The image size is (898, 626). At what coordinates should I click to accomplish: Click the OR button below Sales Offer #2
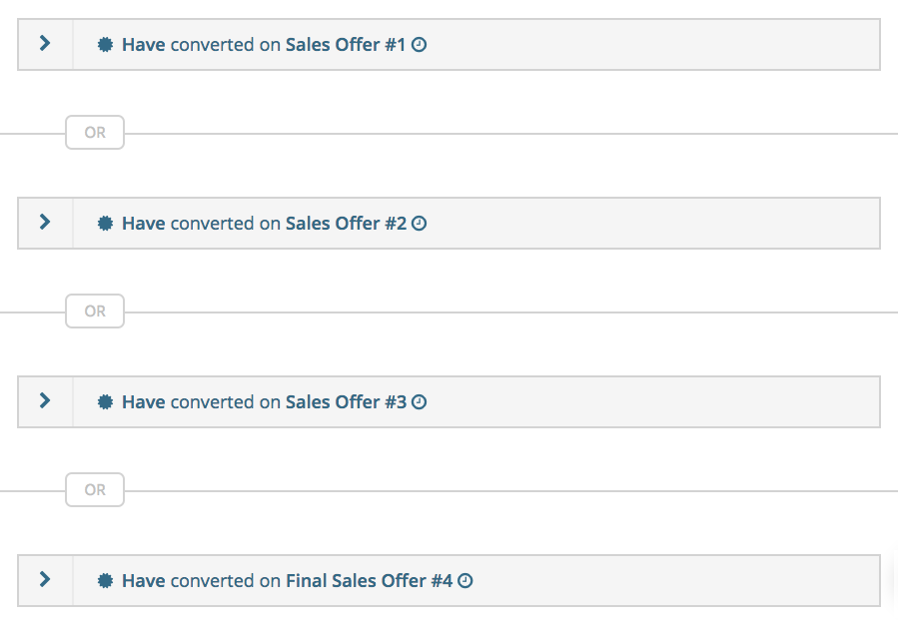(95, 311)
